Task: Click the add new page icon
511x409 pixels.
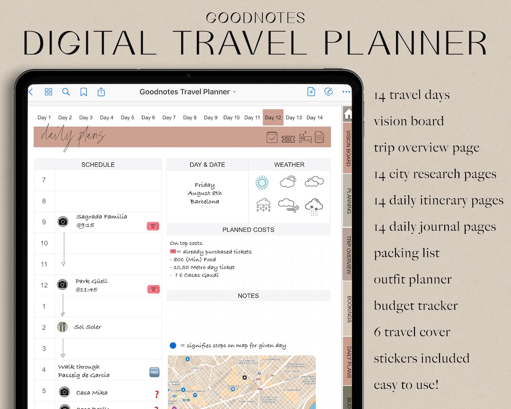Action: pyautogui.click(x=311, y=92)
